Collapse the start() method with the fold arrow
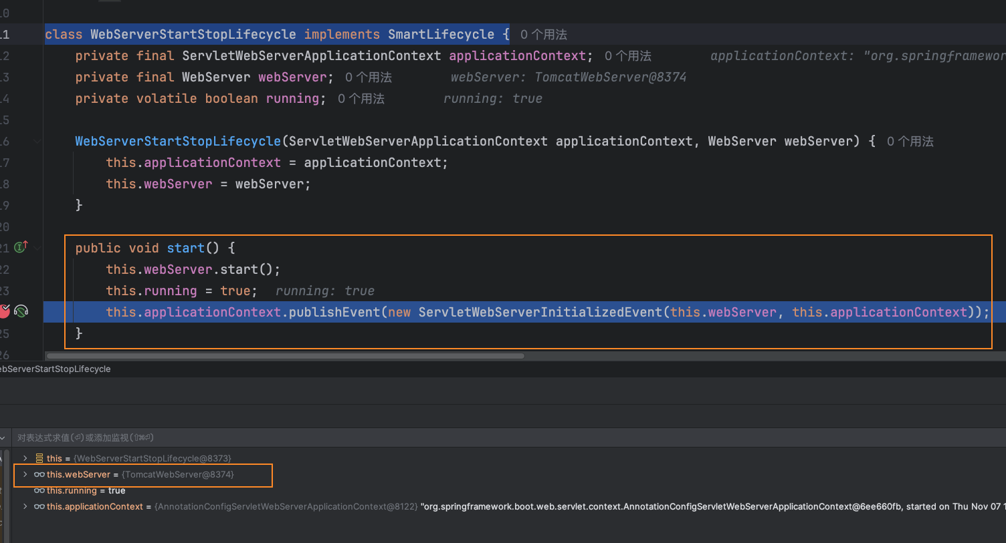Screen dimensions: 1006x543 coord(37,248)
